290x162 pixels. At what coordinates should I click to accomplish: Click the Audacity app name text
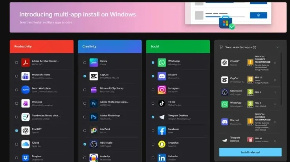click(x=105, y=156)
